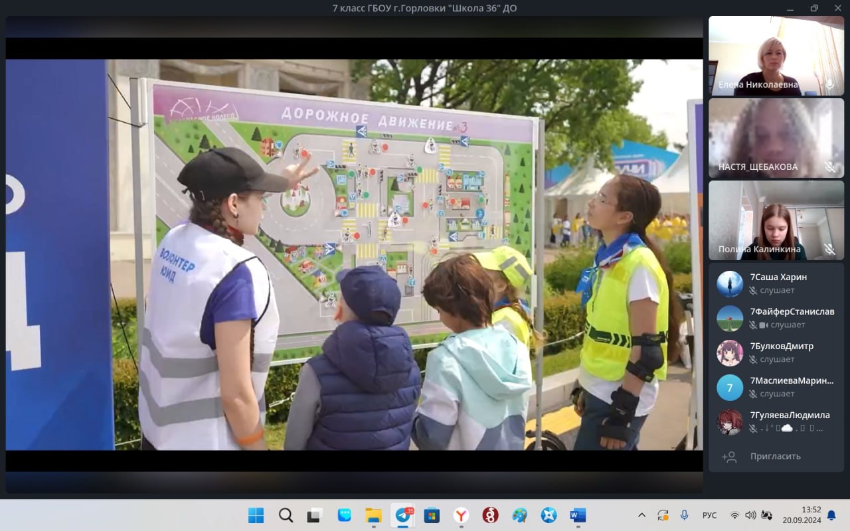Click the 7ГуляеваЛюдмила avatar
Image resolution: width=850 pixels, height=531 pixels.
pos(730,421)
